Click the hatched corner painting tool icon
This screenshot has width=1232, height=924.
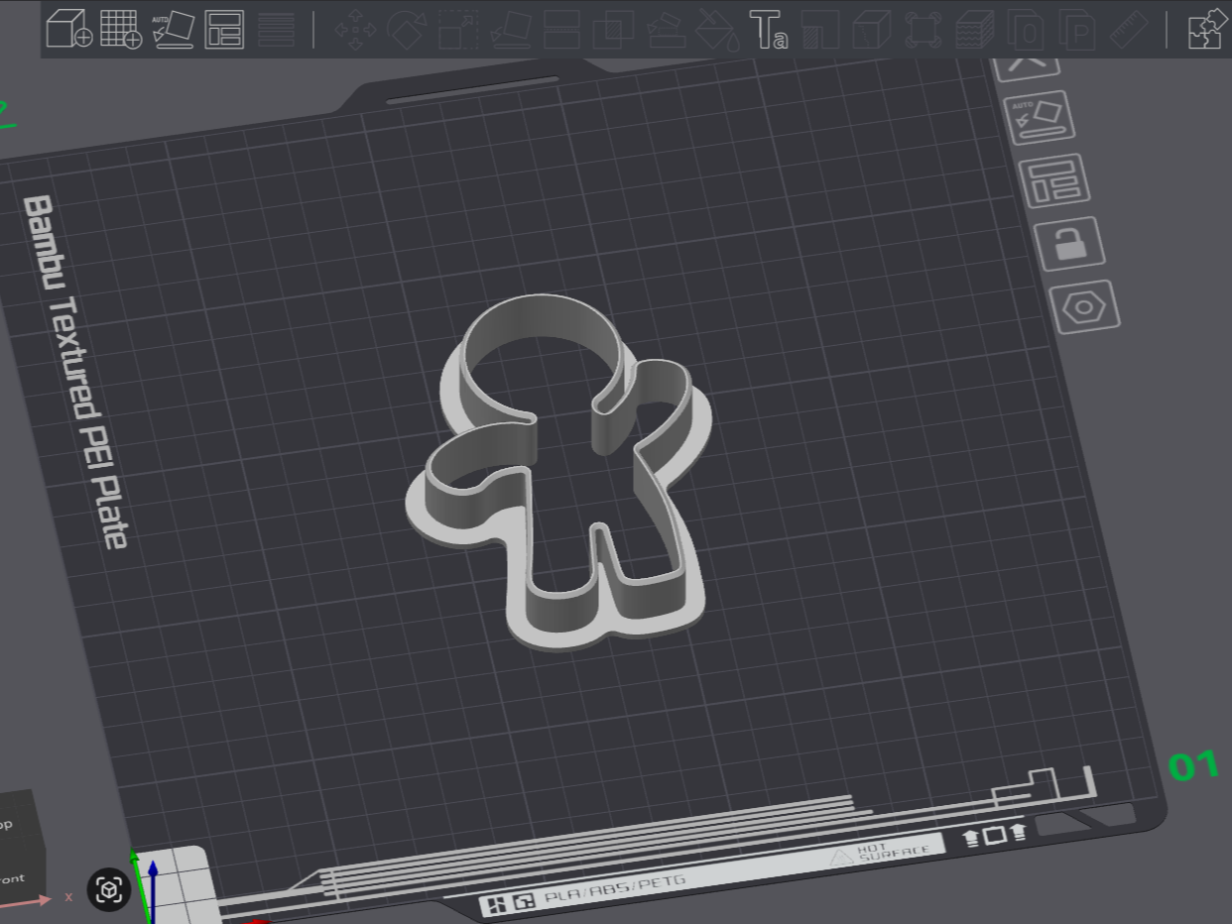point(820,29)
